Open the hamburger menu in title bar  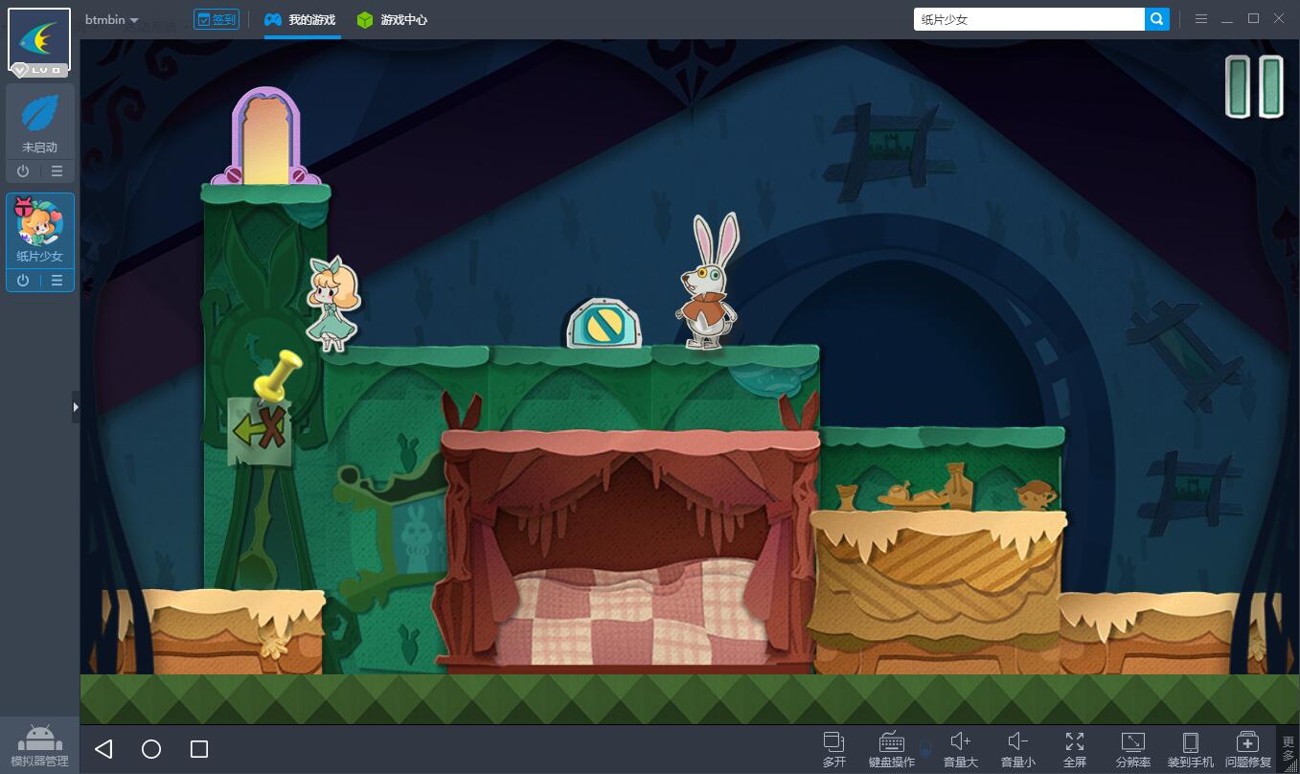[1200, 19]
